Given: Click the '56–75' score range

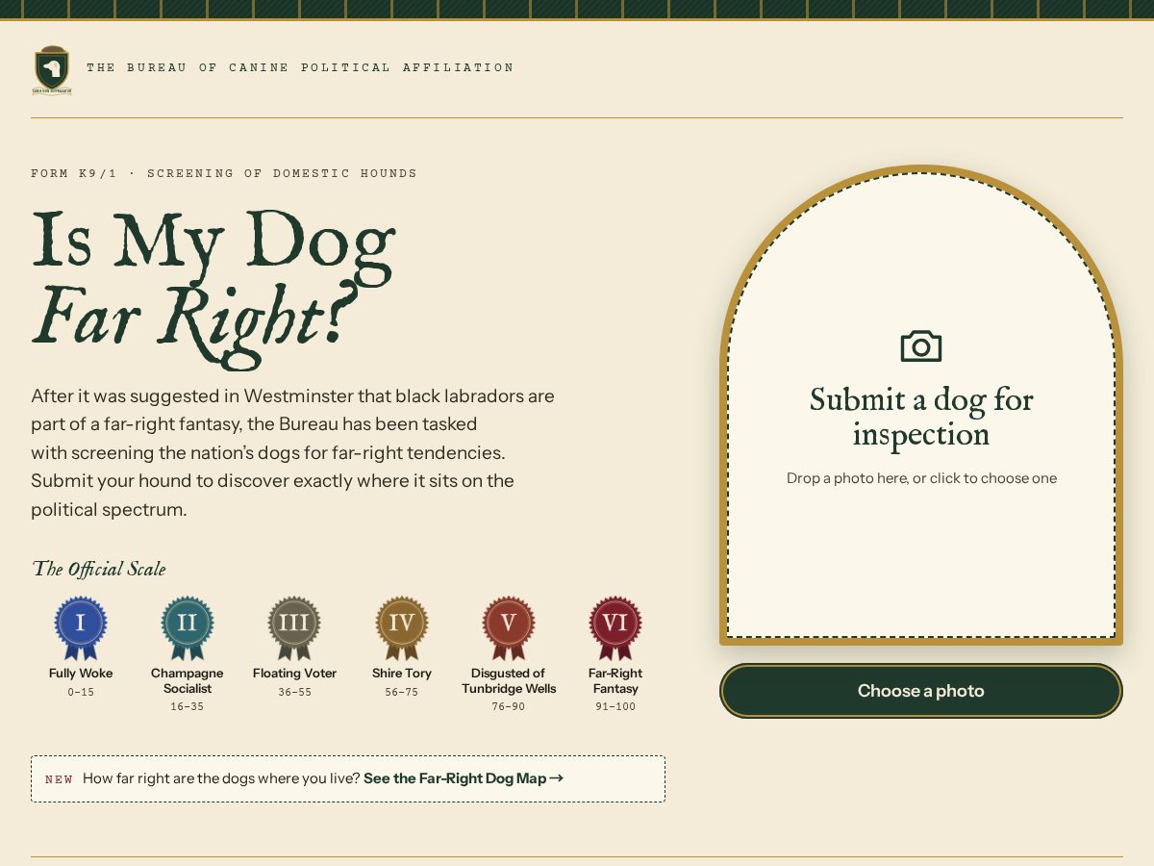Looking at the screenshot, I should tap(402, 692).
